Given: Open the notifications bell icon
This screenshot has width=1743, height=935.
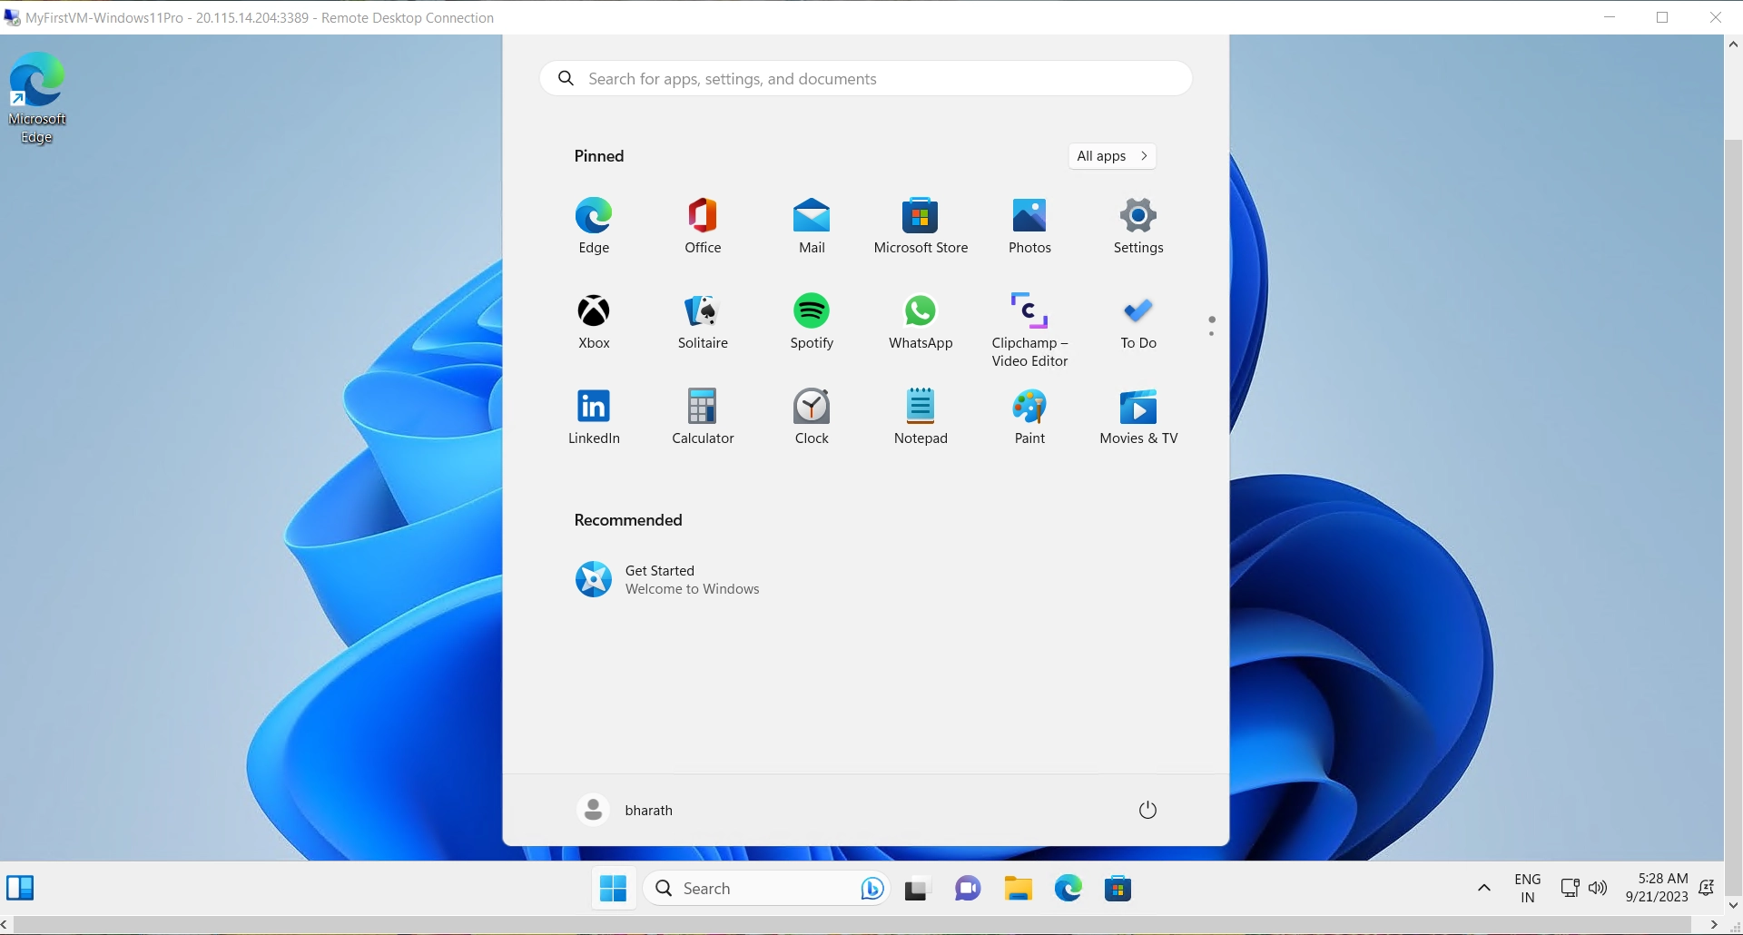Looking at the screenshot, I should [1706, 888].
